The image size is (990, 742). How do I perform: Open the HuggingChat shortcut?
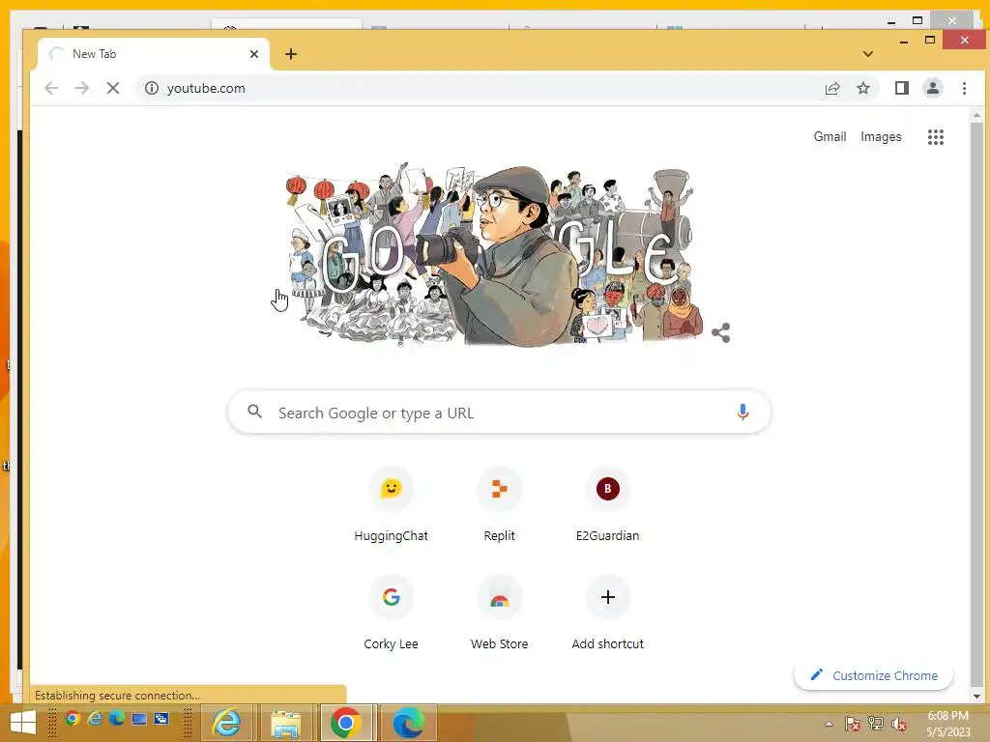click(391, 504)
